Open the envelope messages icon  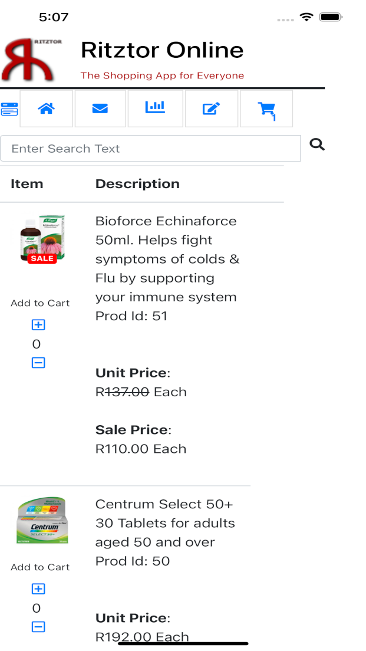tap(100, 108)
